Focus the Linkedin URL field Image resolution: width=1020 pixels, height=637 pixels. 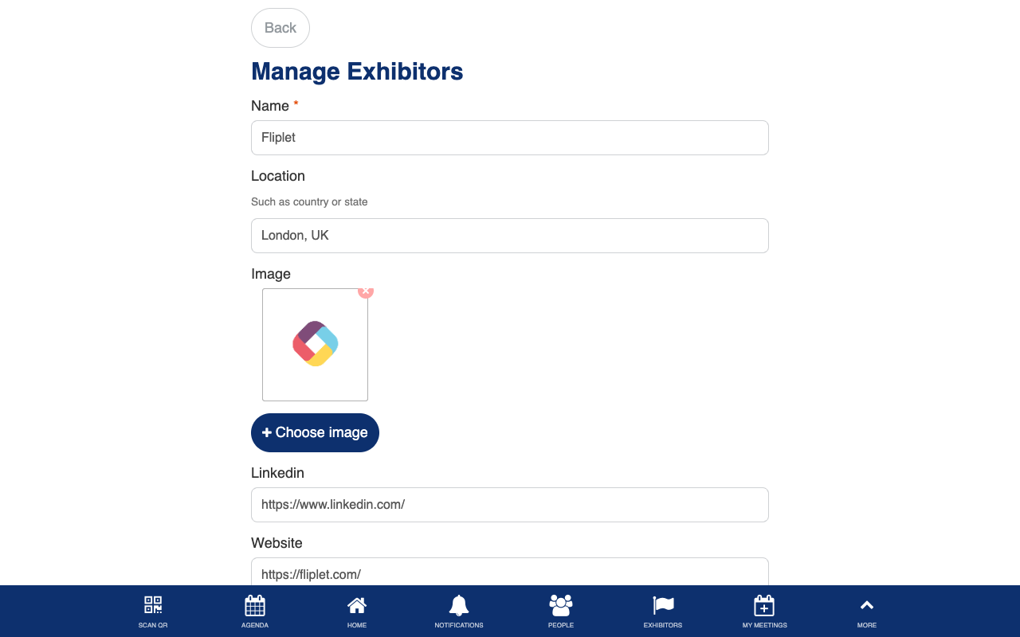[x=510, y=505]
